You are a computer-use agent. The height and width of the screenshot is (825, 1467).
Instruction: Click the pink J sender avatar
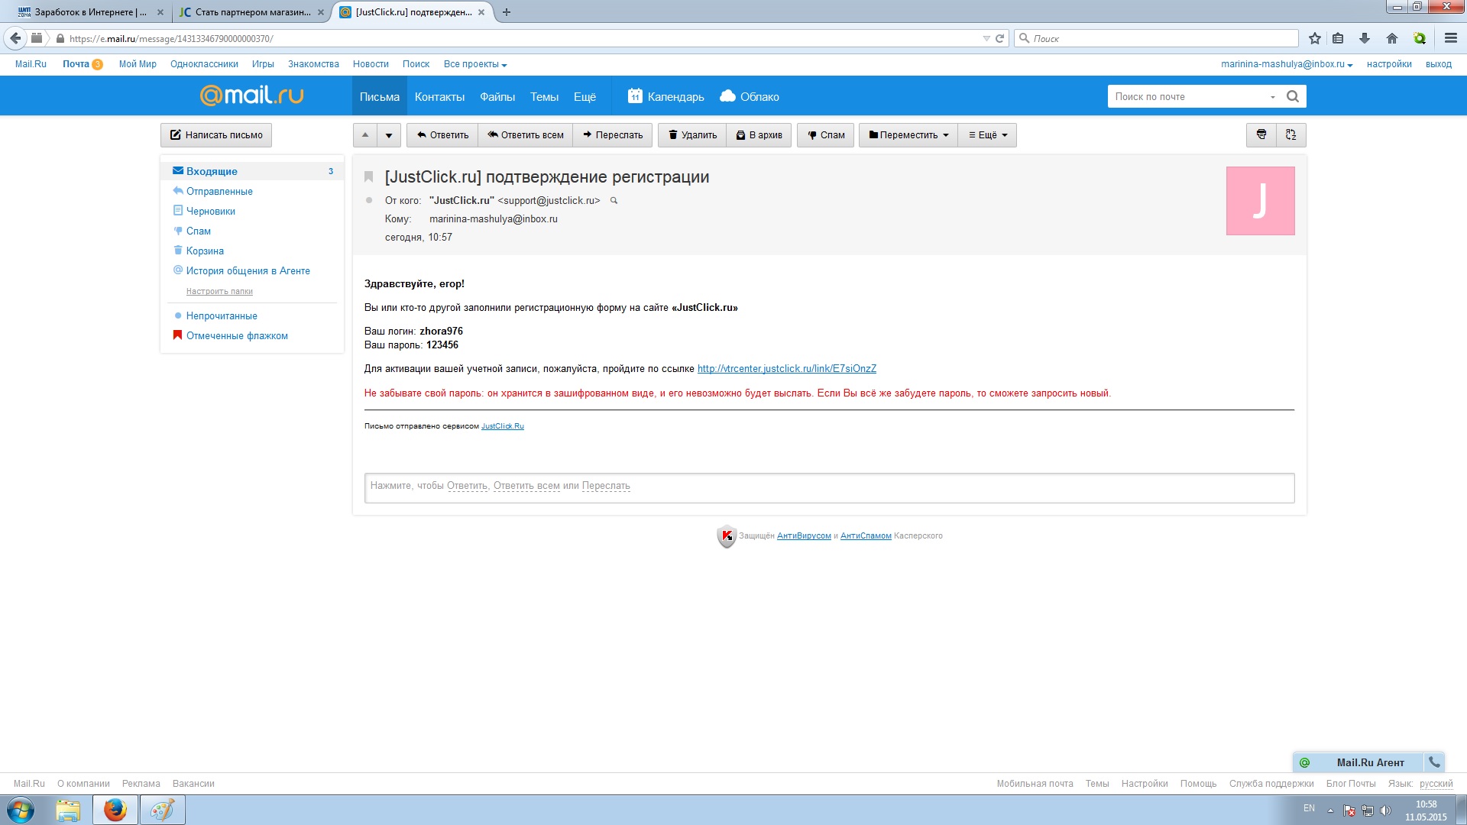pyautogui.click(x=1260, y=201)
